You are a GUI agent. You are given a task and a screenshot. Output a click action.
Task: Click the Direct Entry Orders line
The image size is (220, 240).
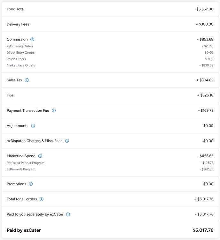(x=20, y=53)
